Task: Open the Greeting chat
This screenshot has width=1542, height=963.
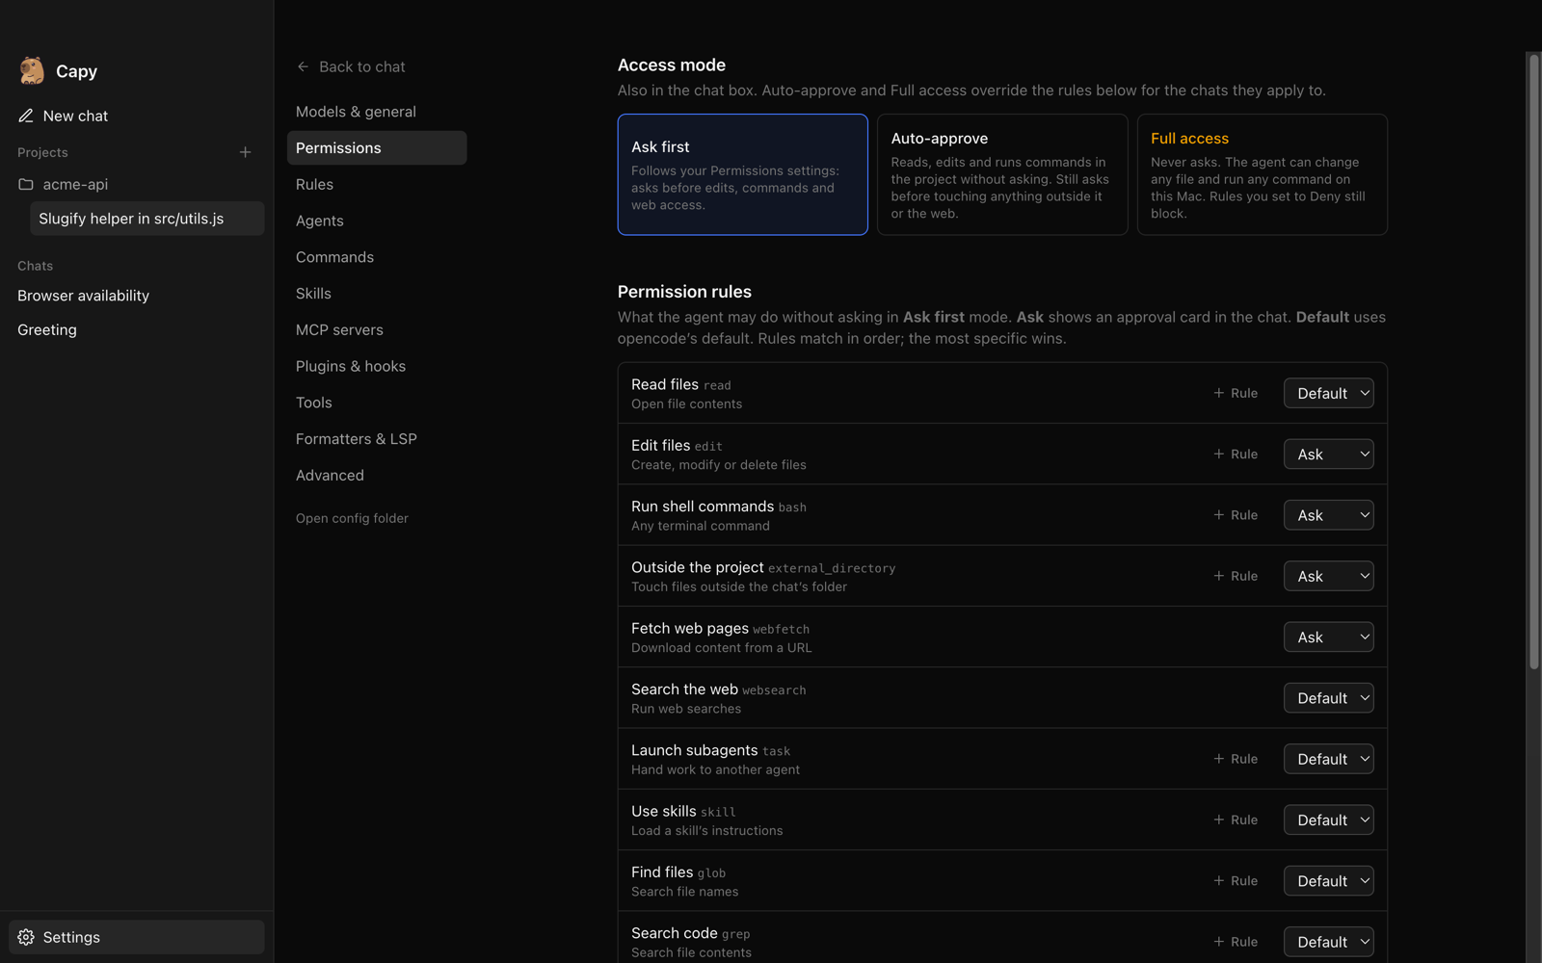Action: pos(137,329)
